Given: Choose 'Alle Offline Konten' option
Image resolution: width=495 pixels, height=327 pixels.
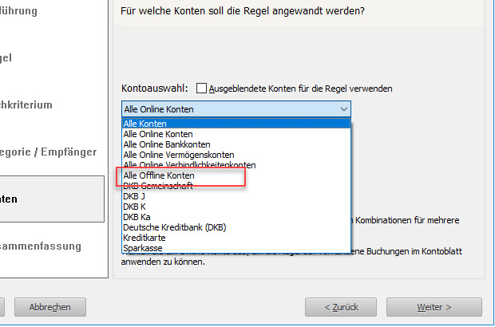Looking at the screenshot, I should pyautogui.click(x=236, y=175).
